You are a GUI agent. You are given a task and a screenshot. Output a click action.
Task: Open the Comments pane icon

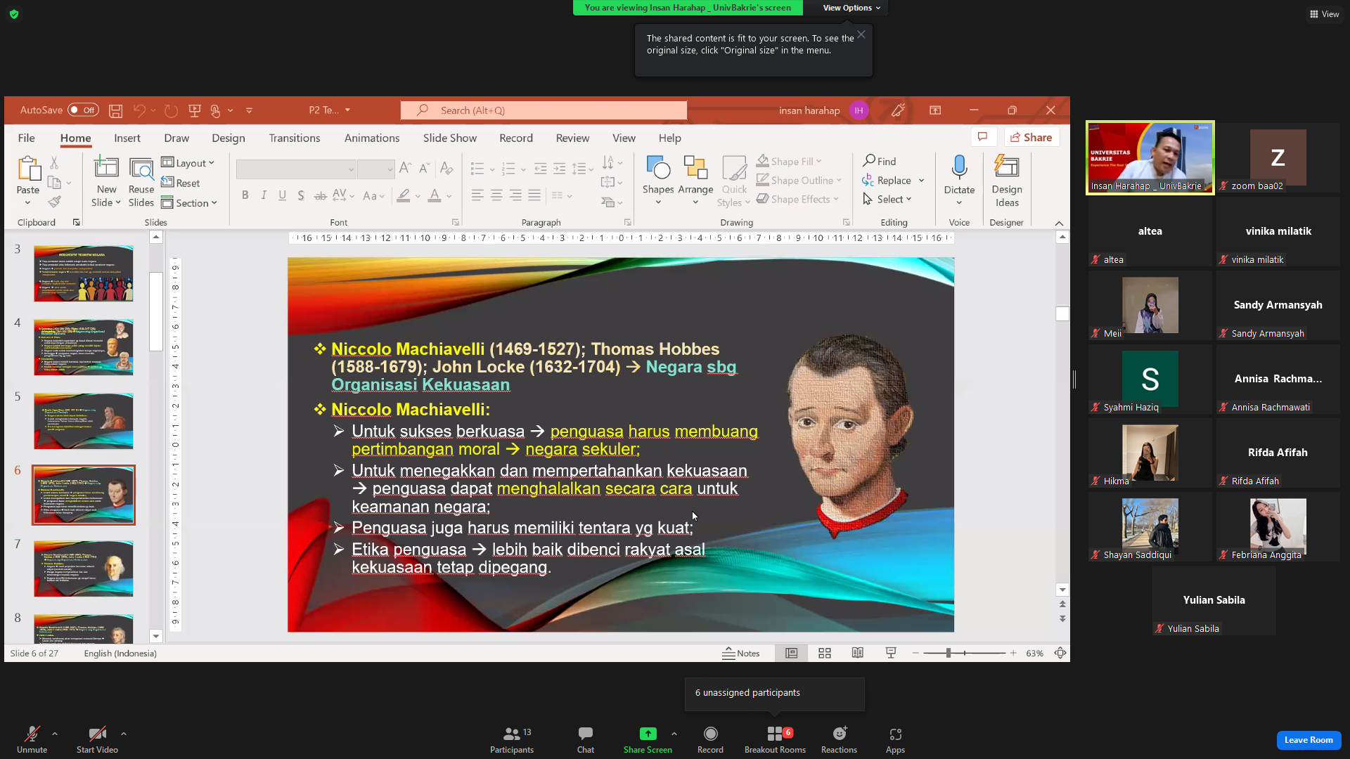coord(983,137)
